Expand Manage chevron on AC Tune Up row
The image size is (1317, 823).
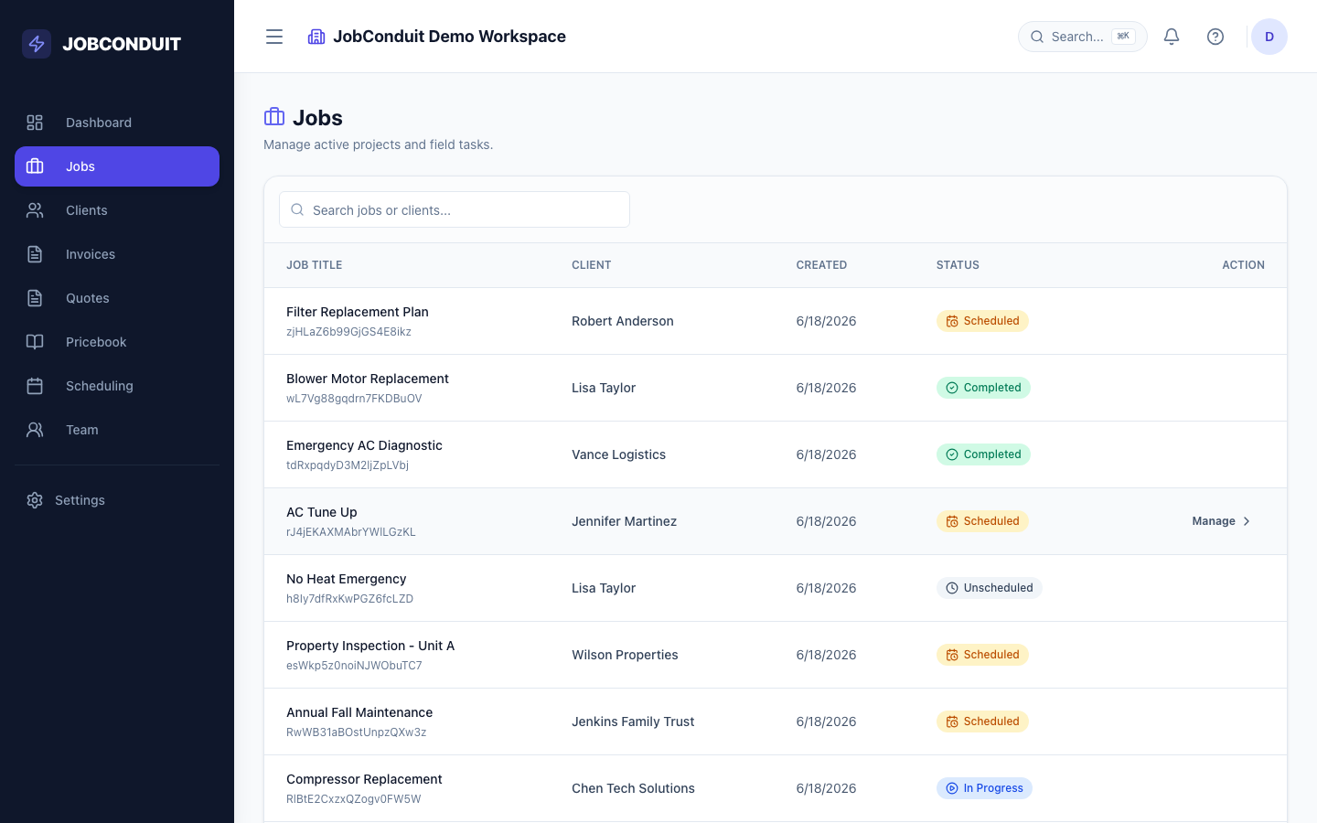coord(1247,521)
